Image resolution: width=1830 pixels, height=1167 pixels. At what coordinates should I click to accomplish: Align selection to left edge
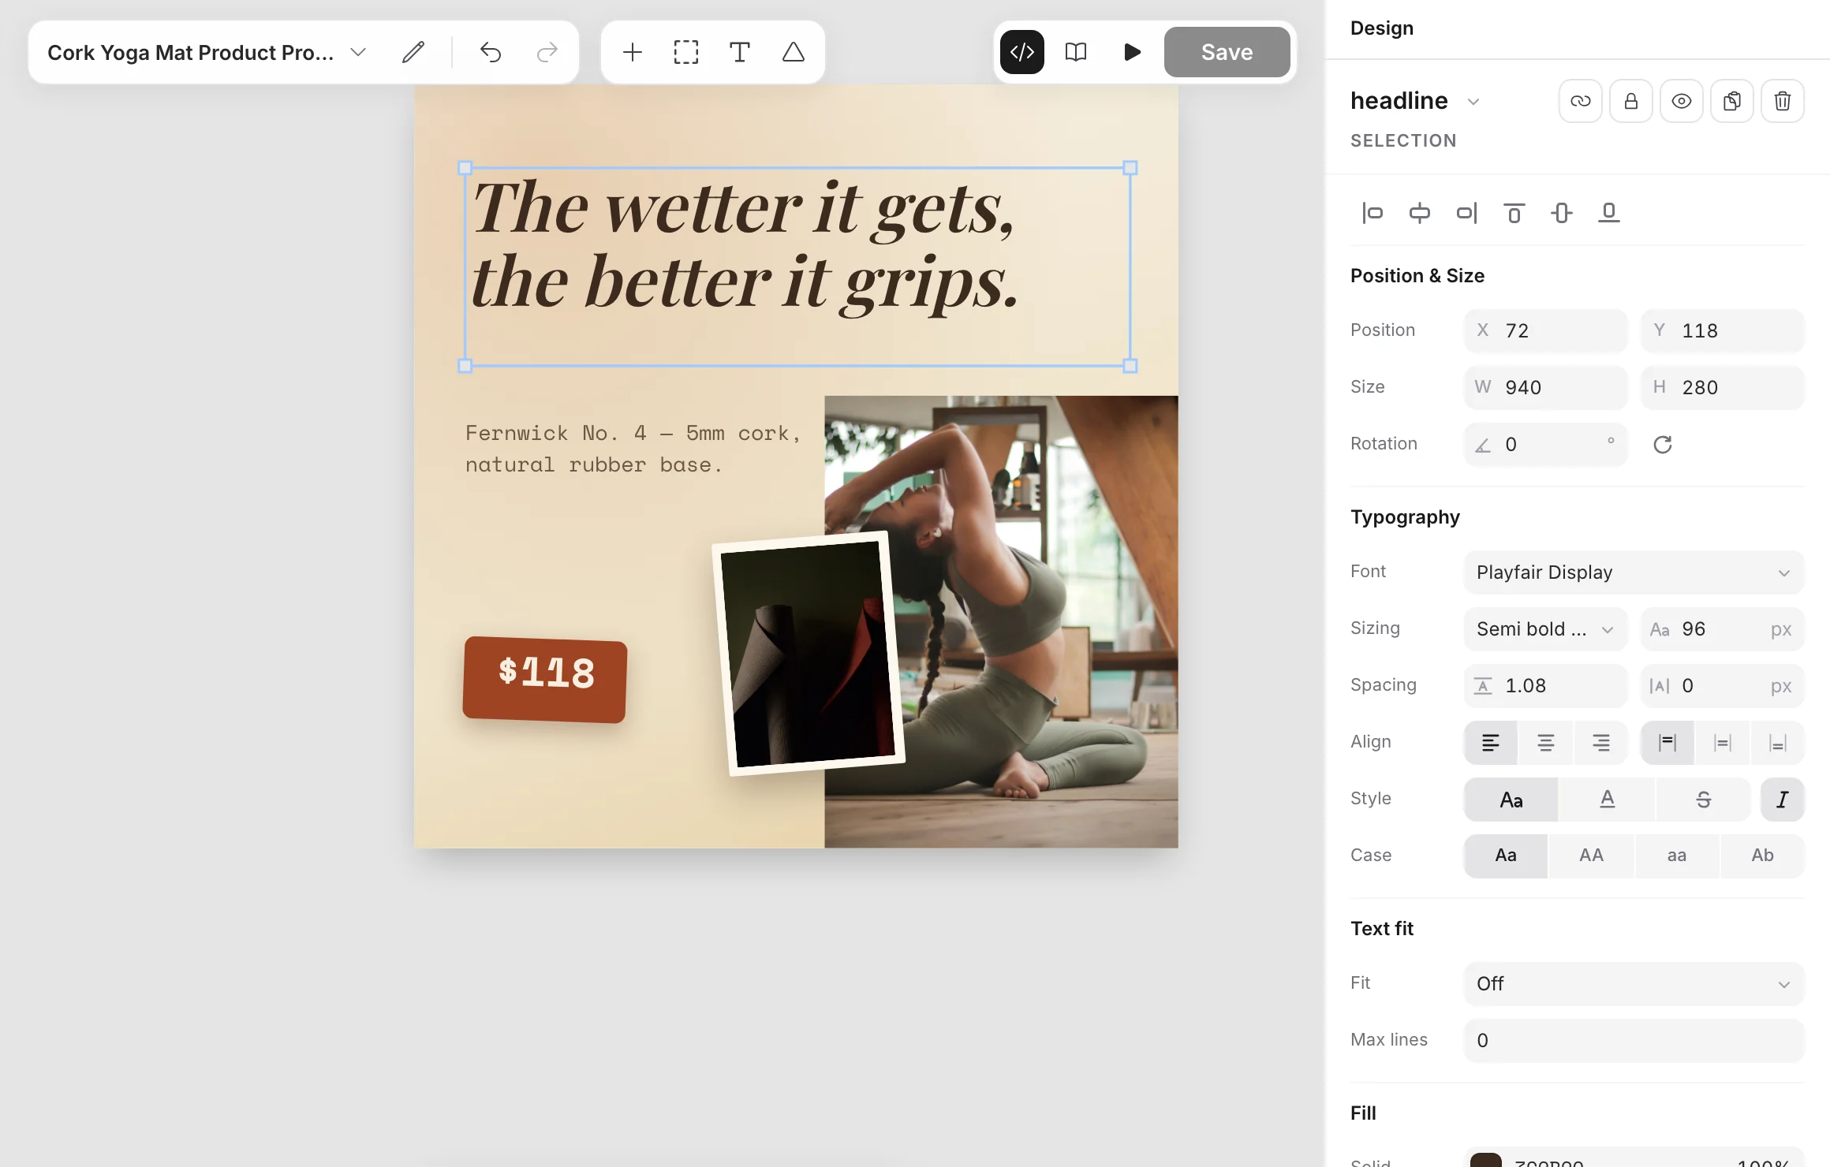(1372, 213)
